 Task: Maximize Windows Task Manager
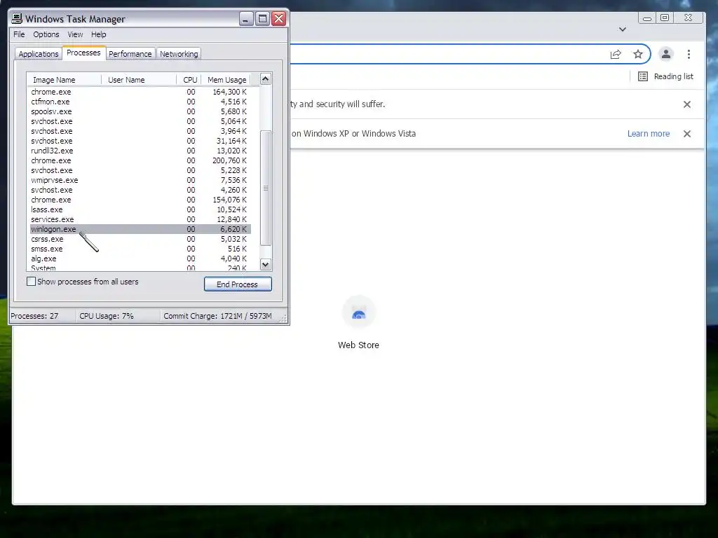click(x=262, y=19)
